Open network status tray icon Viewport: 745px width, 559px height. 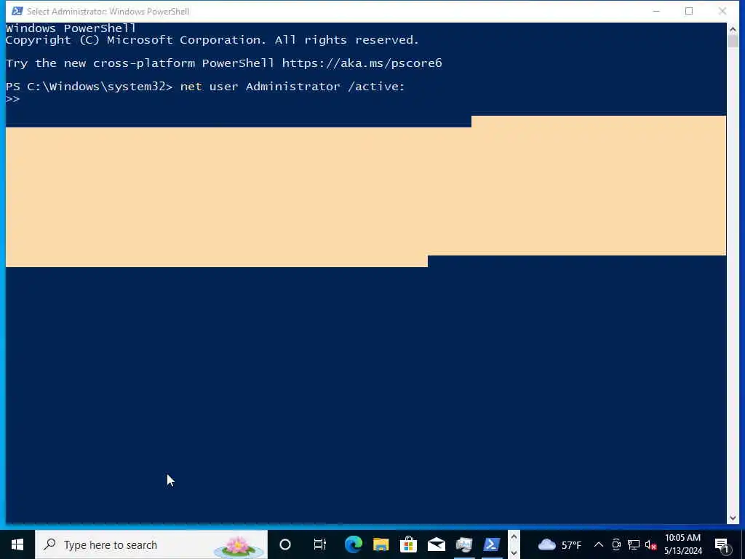[x=634, y=544]
